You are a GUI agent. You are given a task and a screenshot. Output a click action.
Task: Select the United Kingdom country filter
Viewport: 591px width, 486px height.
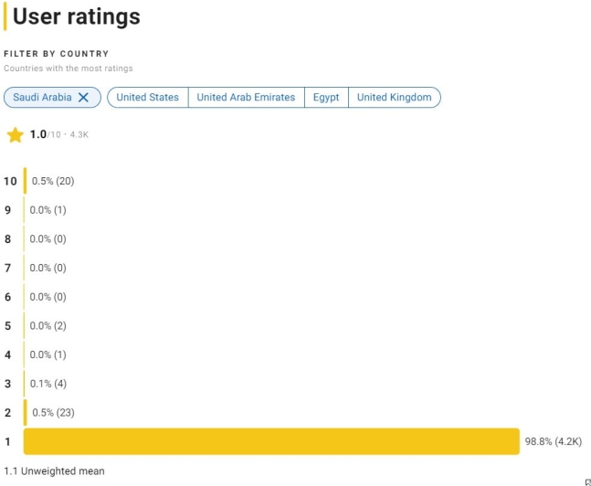(394, 98)
